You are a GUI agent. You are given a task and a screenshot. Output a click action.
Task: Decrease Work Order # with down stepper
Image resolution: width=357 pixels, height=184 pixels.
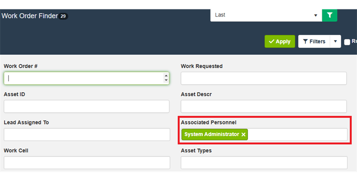166,80
